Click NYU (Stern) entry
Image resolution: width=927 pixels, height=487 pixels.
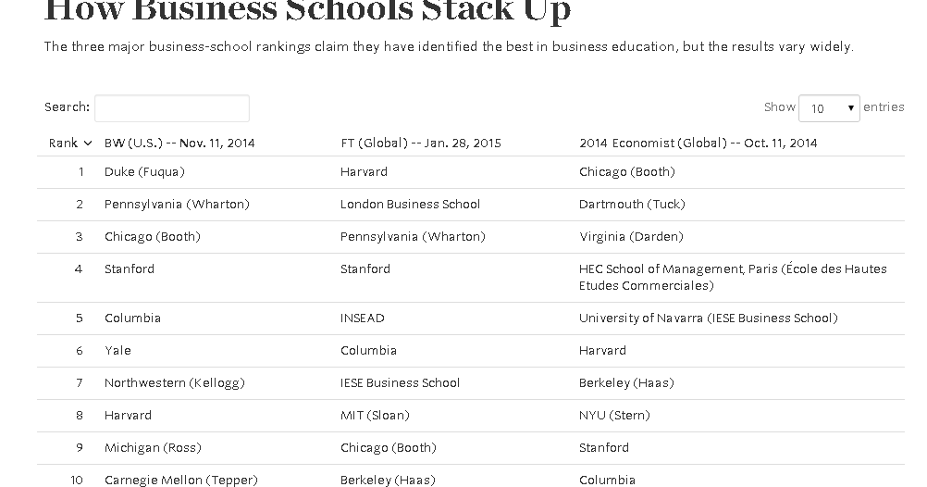click(614, 416)
